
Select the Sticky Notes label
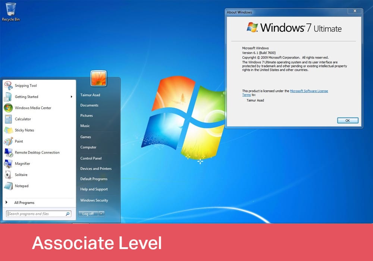pos(24,130)
